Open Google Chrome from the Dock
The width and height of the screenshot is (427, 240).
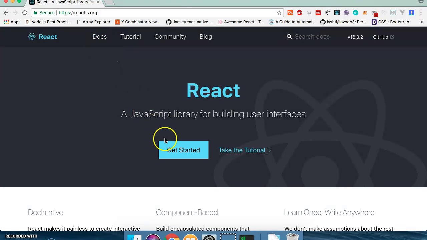pyautogui.click(x=171, y=238)
